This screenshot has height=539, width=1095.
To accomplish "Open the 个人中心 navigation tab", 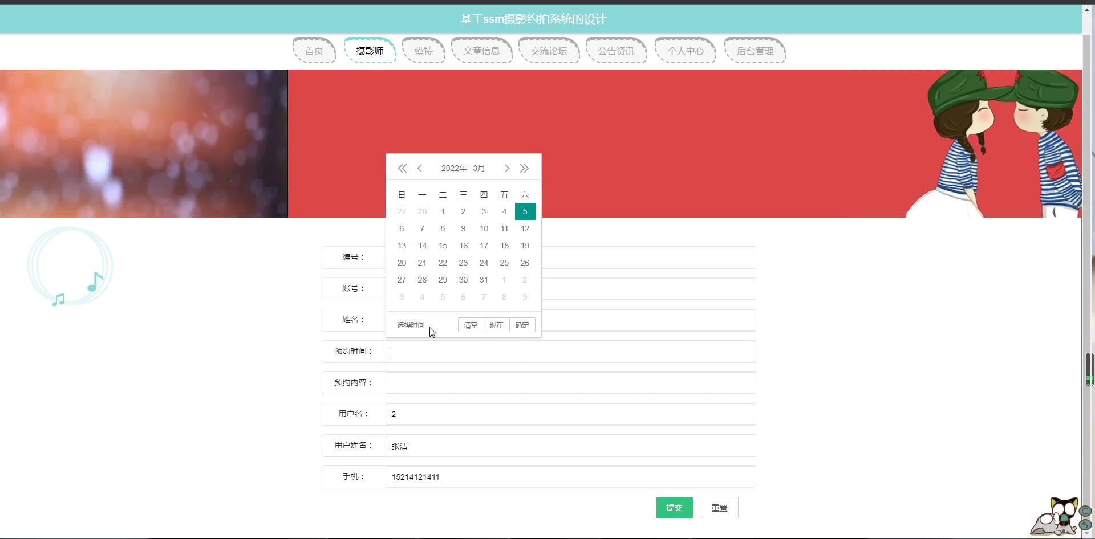I will [x=686, y=51].
